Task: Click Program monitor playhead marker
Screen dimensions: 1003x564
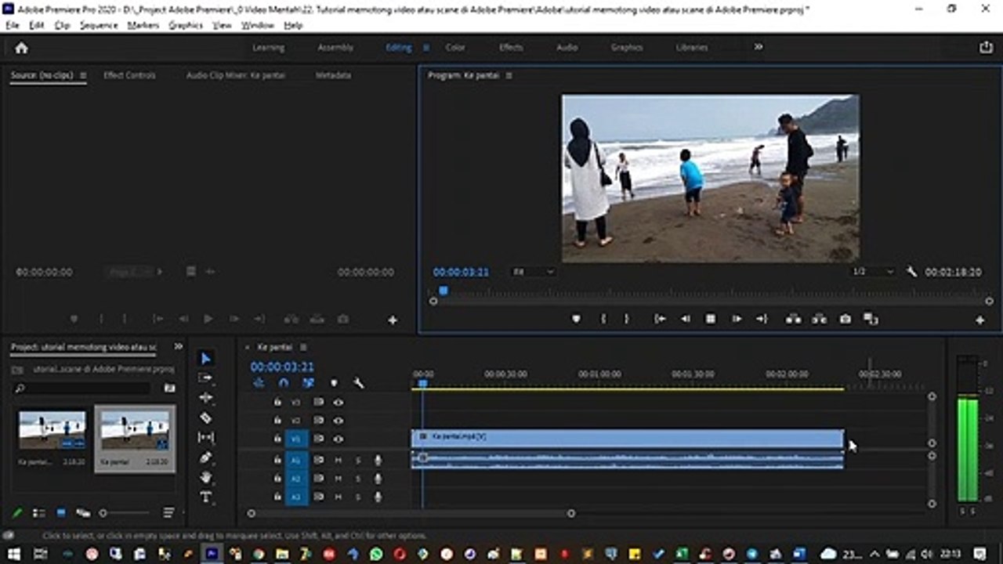Action: [x=443, y=291]
